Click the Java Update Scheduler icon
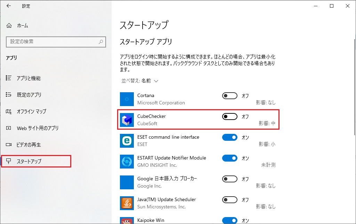 pos(127,203)
